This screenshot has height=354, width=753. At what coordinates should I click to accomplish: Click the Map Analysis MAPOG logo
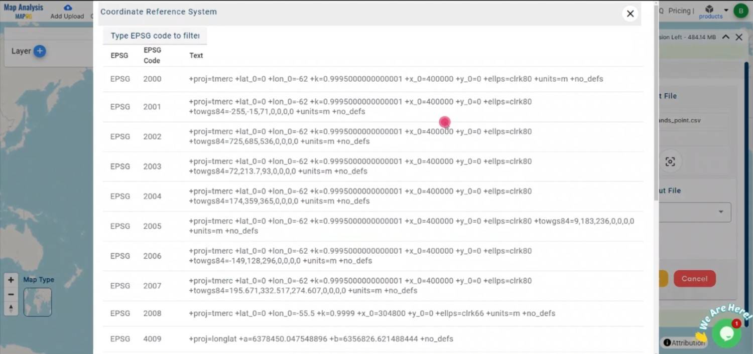point(23,11)
